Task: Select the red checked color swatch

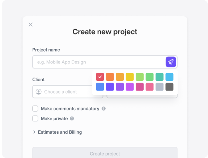Action: pyautogui.click(x=100, y=77)
